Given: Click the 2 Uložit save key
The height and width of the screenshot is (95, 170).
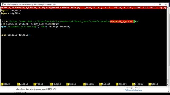Looking at the screenshot, I should tap(23, 84).
